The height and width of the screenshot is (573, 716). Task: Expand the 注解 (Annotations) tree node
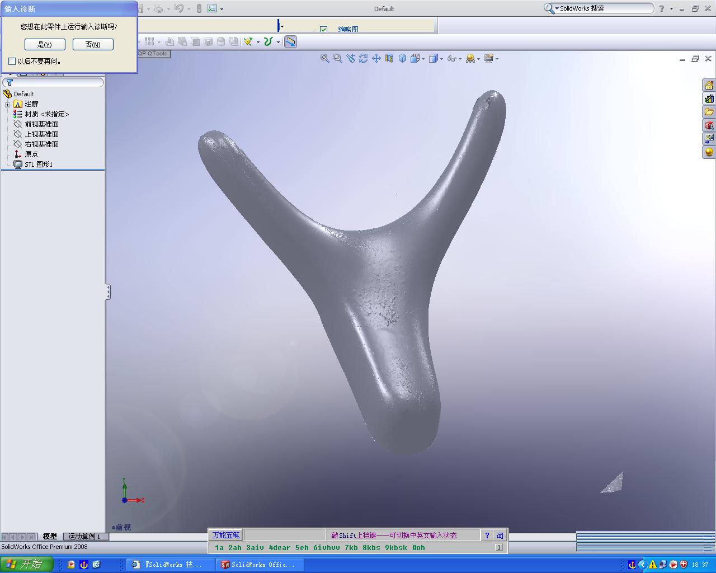click(x=7, y=105)
